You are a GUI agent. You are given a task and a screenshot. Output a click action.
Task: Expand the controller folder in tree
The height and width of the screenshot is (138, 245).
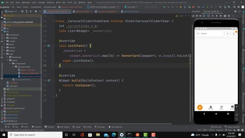4,38
